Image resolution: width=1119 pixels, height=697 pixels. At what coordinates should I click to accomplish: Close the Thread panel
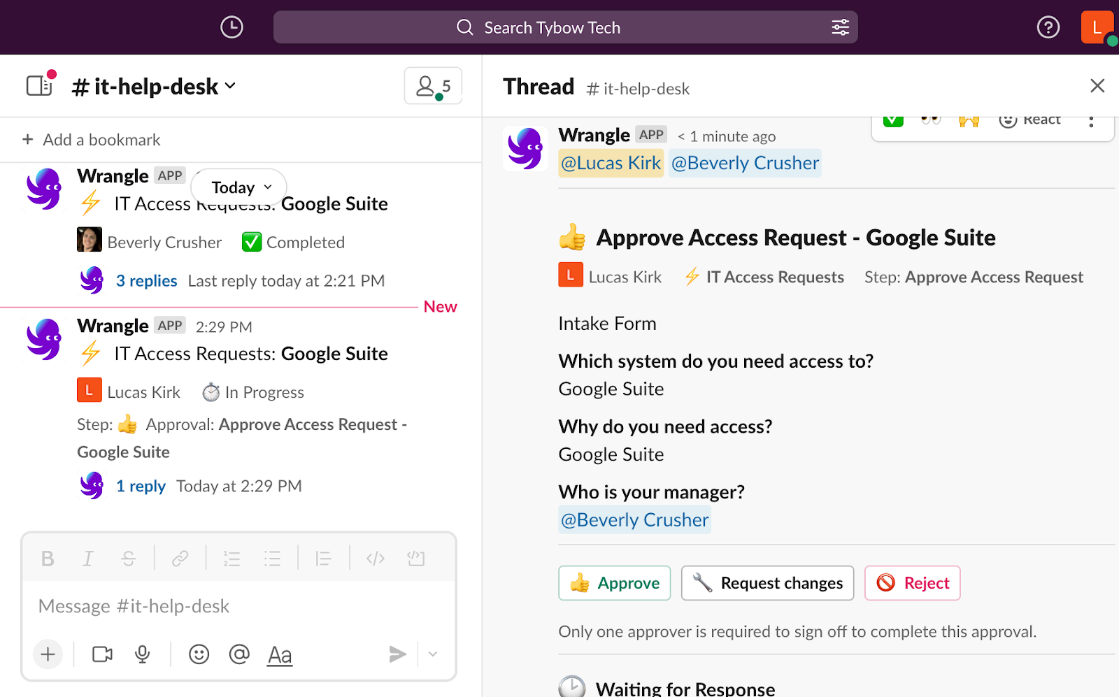tap(1097, 86)
